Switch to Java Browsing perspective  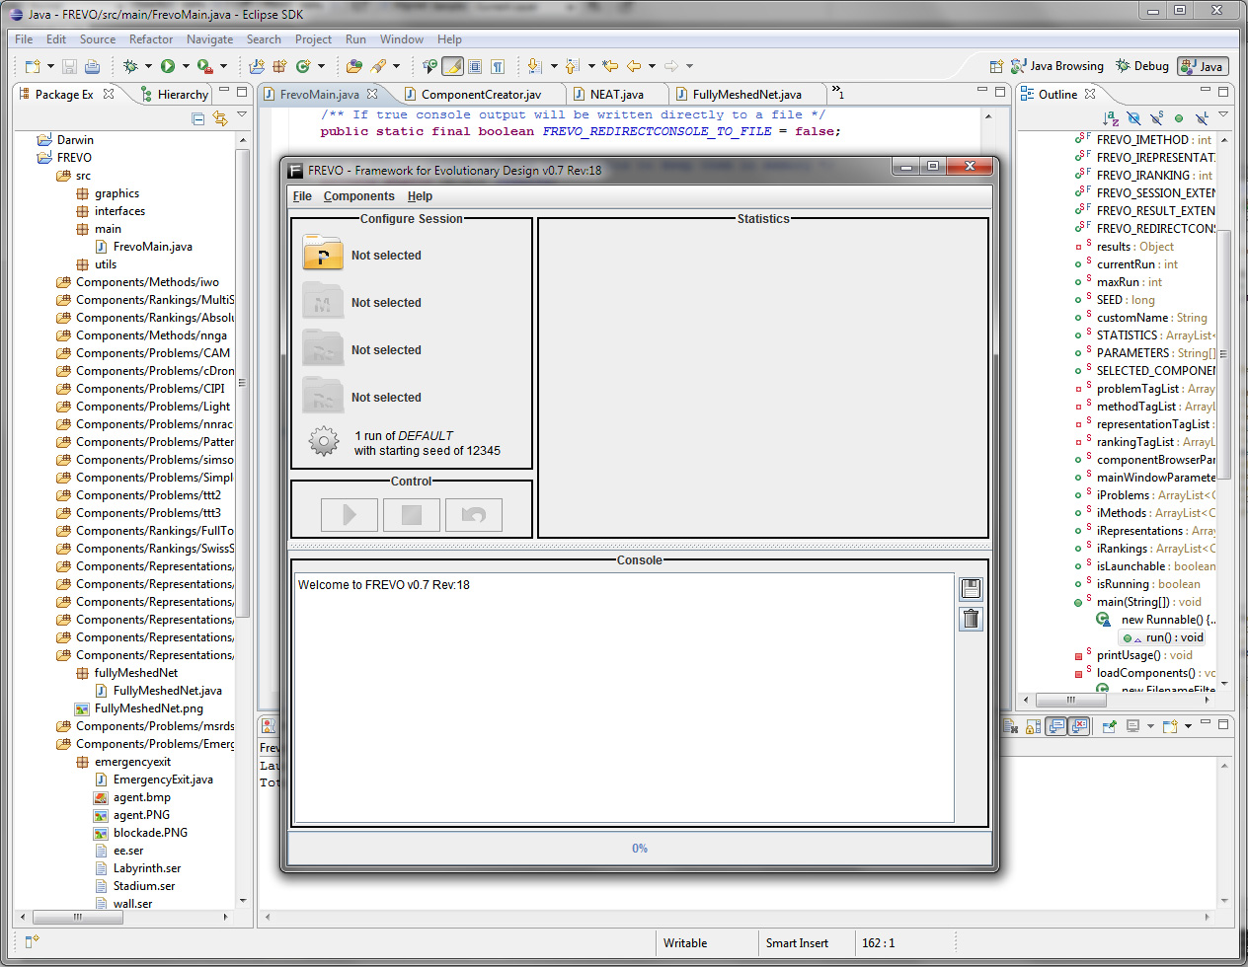(1057, 66)
